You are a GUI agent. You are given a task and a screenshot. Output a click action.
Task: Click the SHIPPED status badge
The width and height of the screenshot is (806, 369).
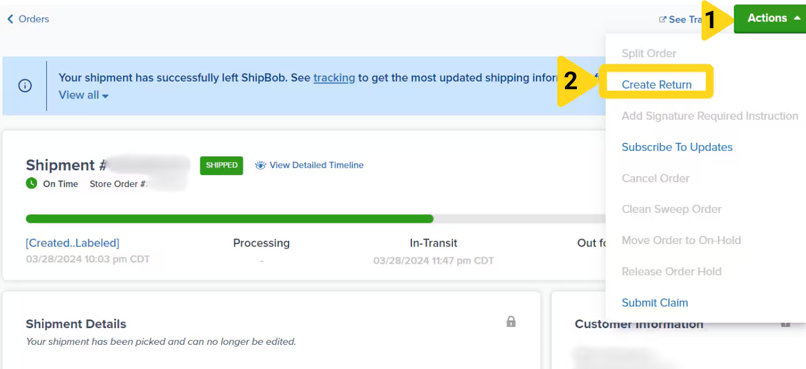(222, 165)
